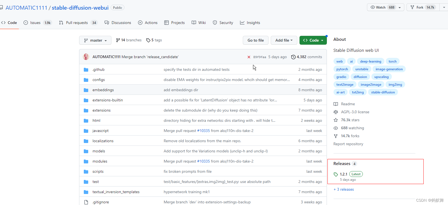The width and height of the screenshot is (448, 205).
Task: Open commit hash 89f9faa
Action: 260,57
